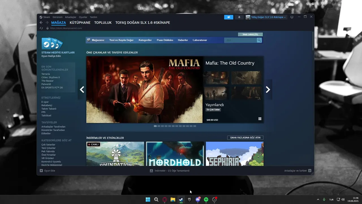This screenshot has width=362, height=204.
Task: Click the plus icon beside Oyun Ekle
Action: (41, 171)
